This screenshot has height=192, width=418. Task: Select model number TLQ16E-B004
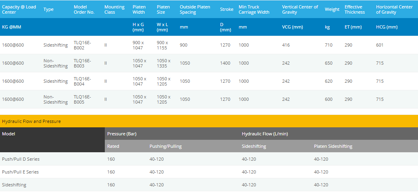83,81
